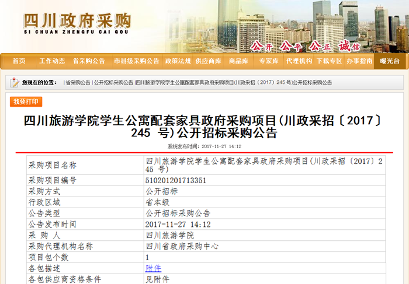409x284 pixels.
Task: Click the 四川省政府采购中心 agency value
Action: (x=182, y=246)
